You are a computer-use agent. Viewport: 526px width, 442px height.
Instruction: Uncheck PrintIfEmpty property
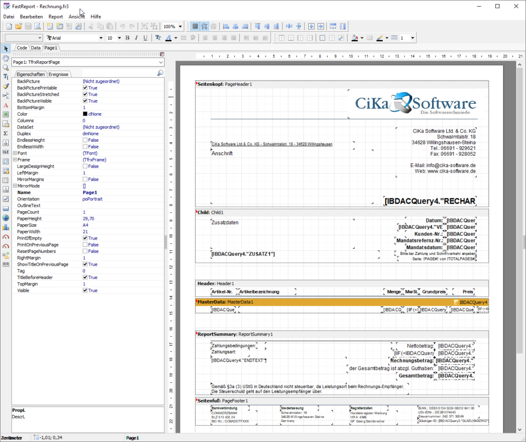click(x=85, y=238)
